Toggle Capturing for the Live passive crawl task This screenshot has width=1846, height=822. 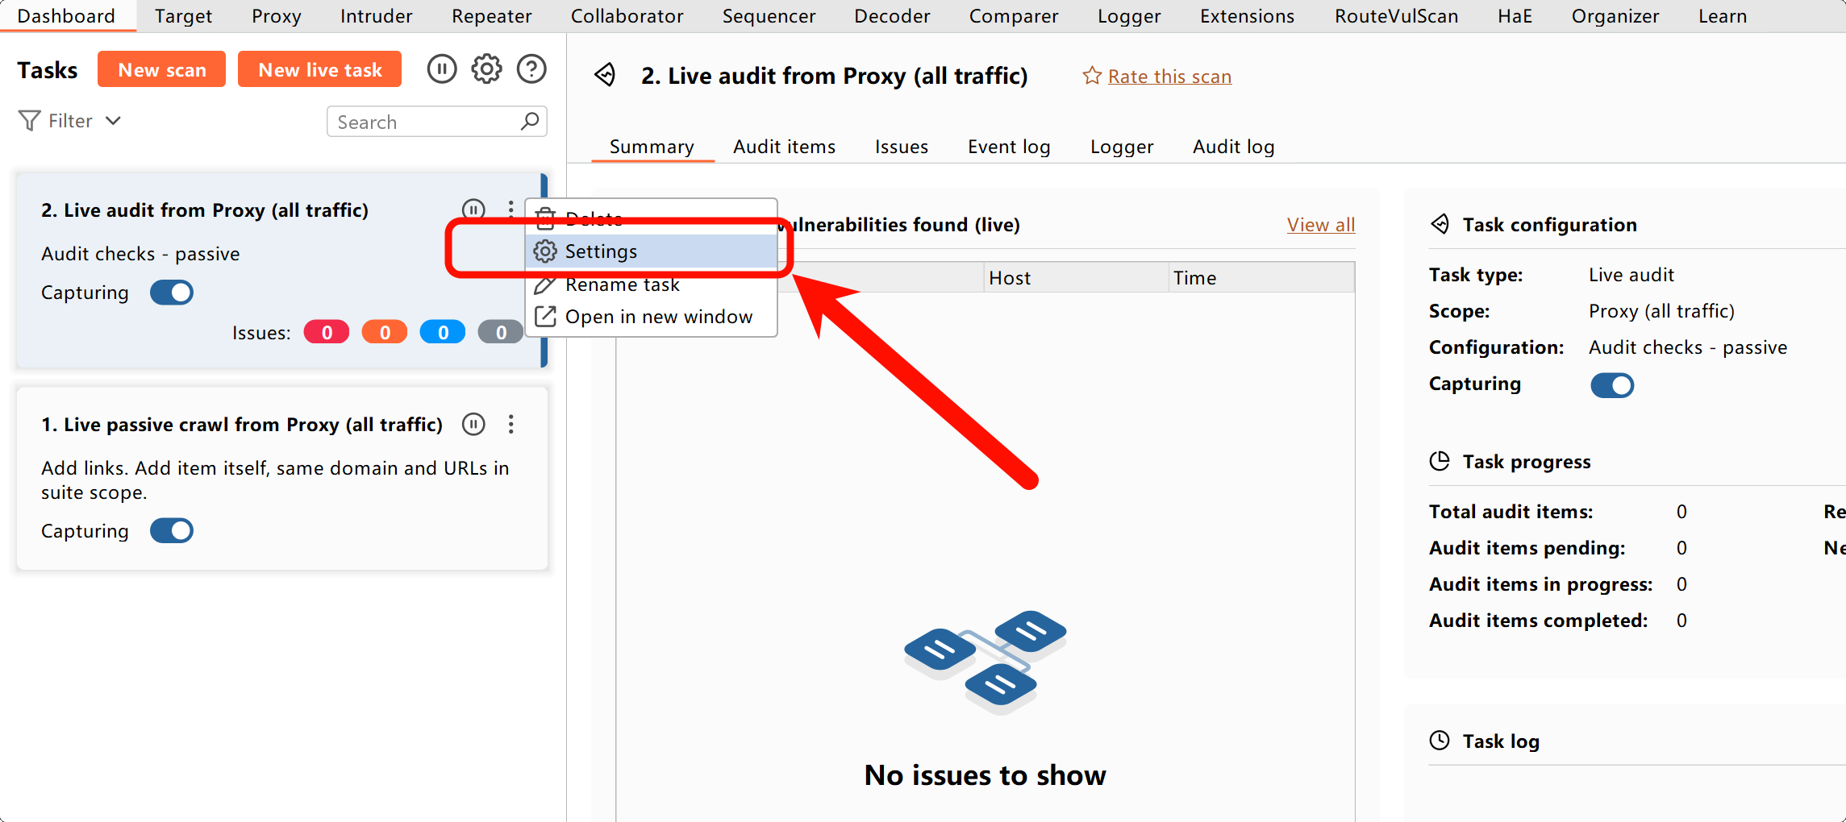pyautogui.click(x=172, y=531)
